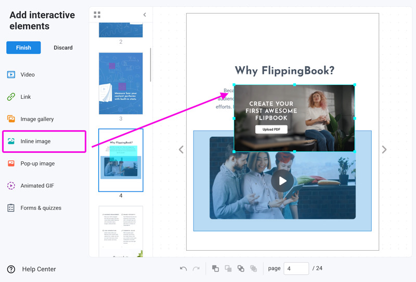Click the top-left resize handle of inline image

[234, 85]
